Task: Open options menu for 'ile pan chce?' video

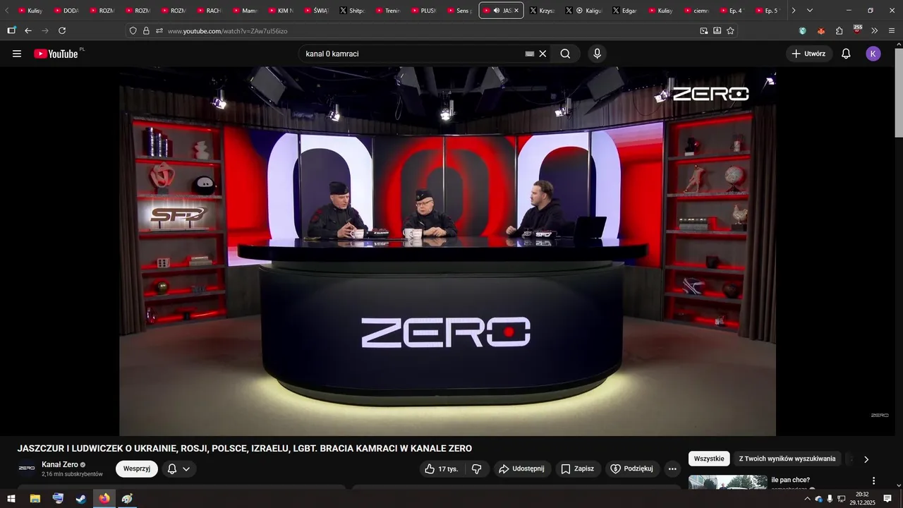Action: coord(873,480)
